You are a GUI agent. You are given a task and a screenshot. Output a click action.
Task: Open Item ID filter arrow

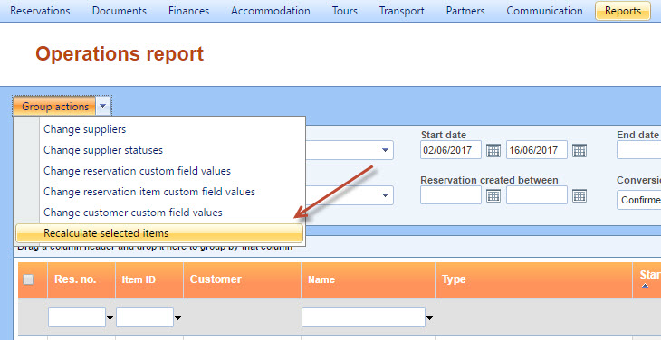[x=177, y=318]
